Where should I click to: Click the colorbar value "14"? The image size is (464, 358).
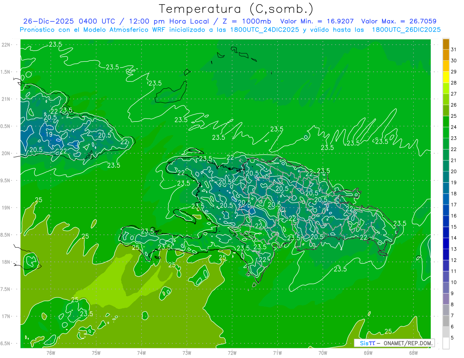[x=454, y=238]
